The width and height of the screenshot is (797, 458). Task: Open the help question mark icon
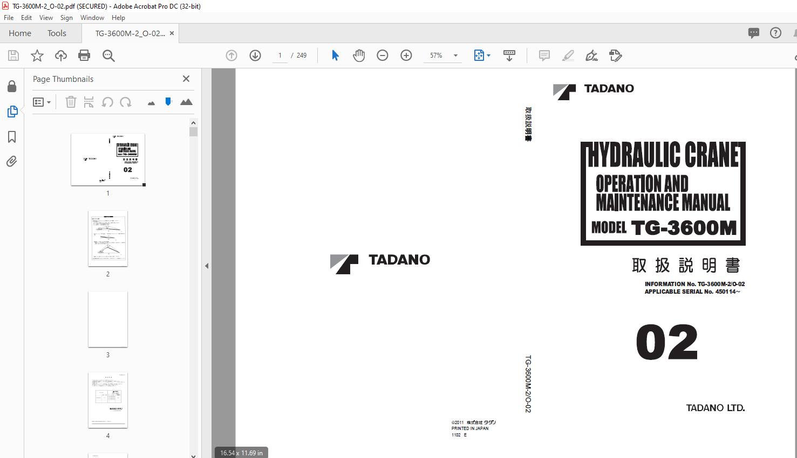coord(775,33)
